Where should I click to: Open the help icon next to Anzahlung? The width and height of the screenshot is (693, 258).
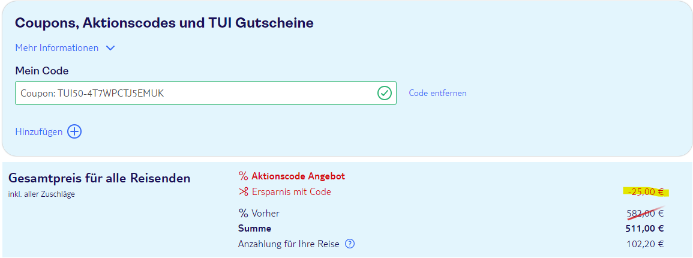pyautogui.click(x=350, y=244)
